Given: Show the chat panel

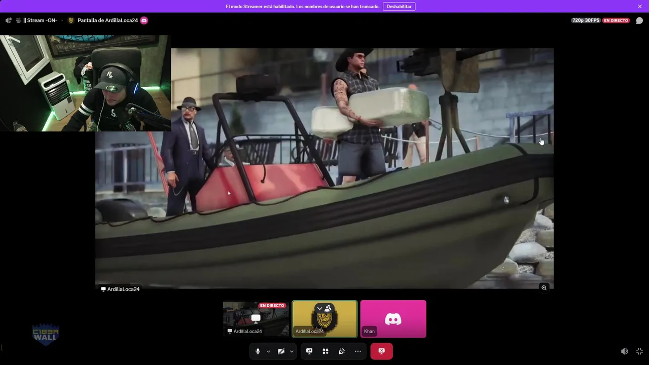Looking at the screenshot, I should pyautogui.click(x=639, y=21).
